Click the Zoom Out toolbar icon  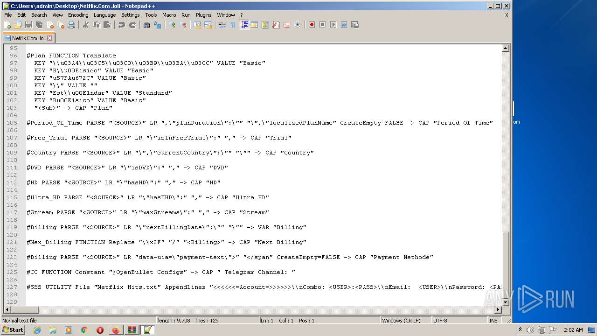(183, 25)
